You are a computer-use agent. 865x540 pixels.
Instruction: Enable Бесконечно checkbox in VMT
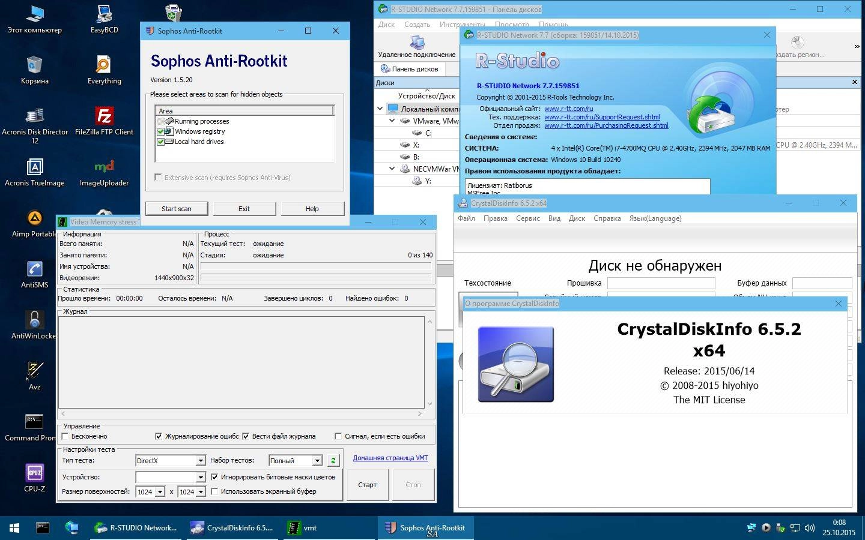[65, 436]
